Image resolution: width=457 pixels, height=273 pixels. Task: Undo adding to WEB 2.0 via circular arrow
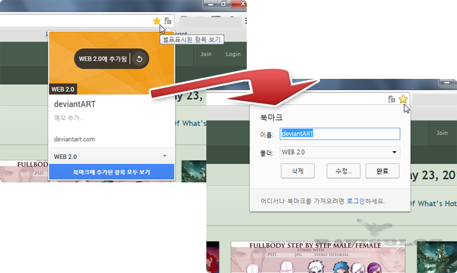point(139,59)
